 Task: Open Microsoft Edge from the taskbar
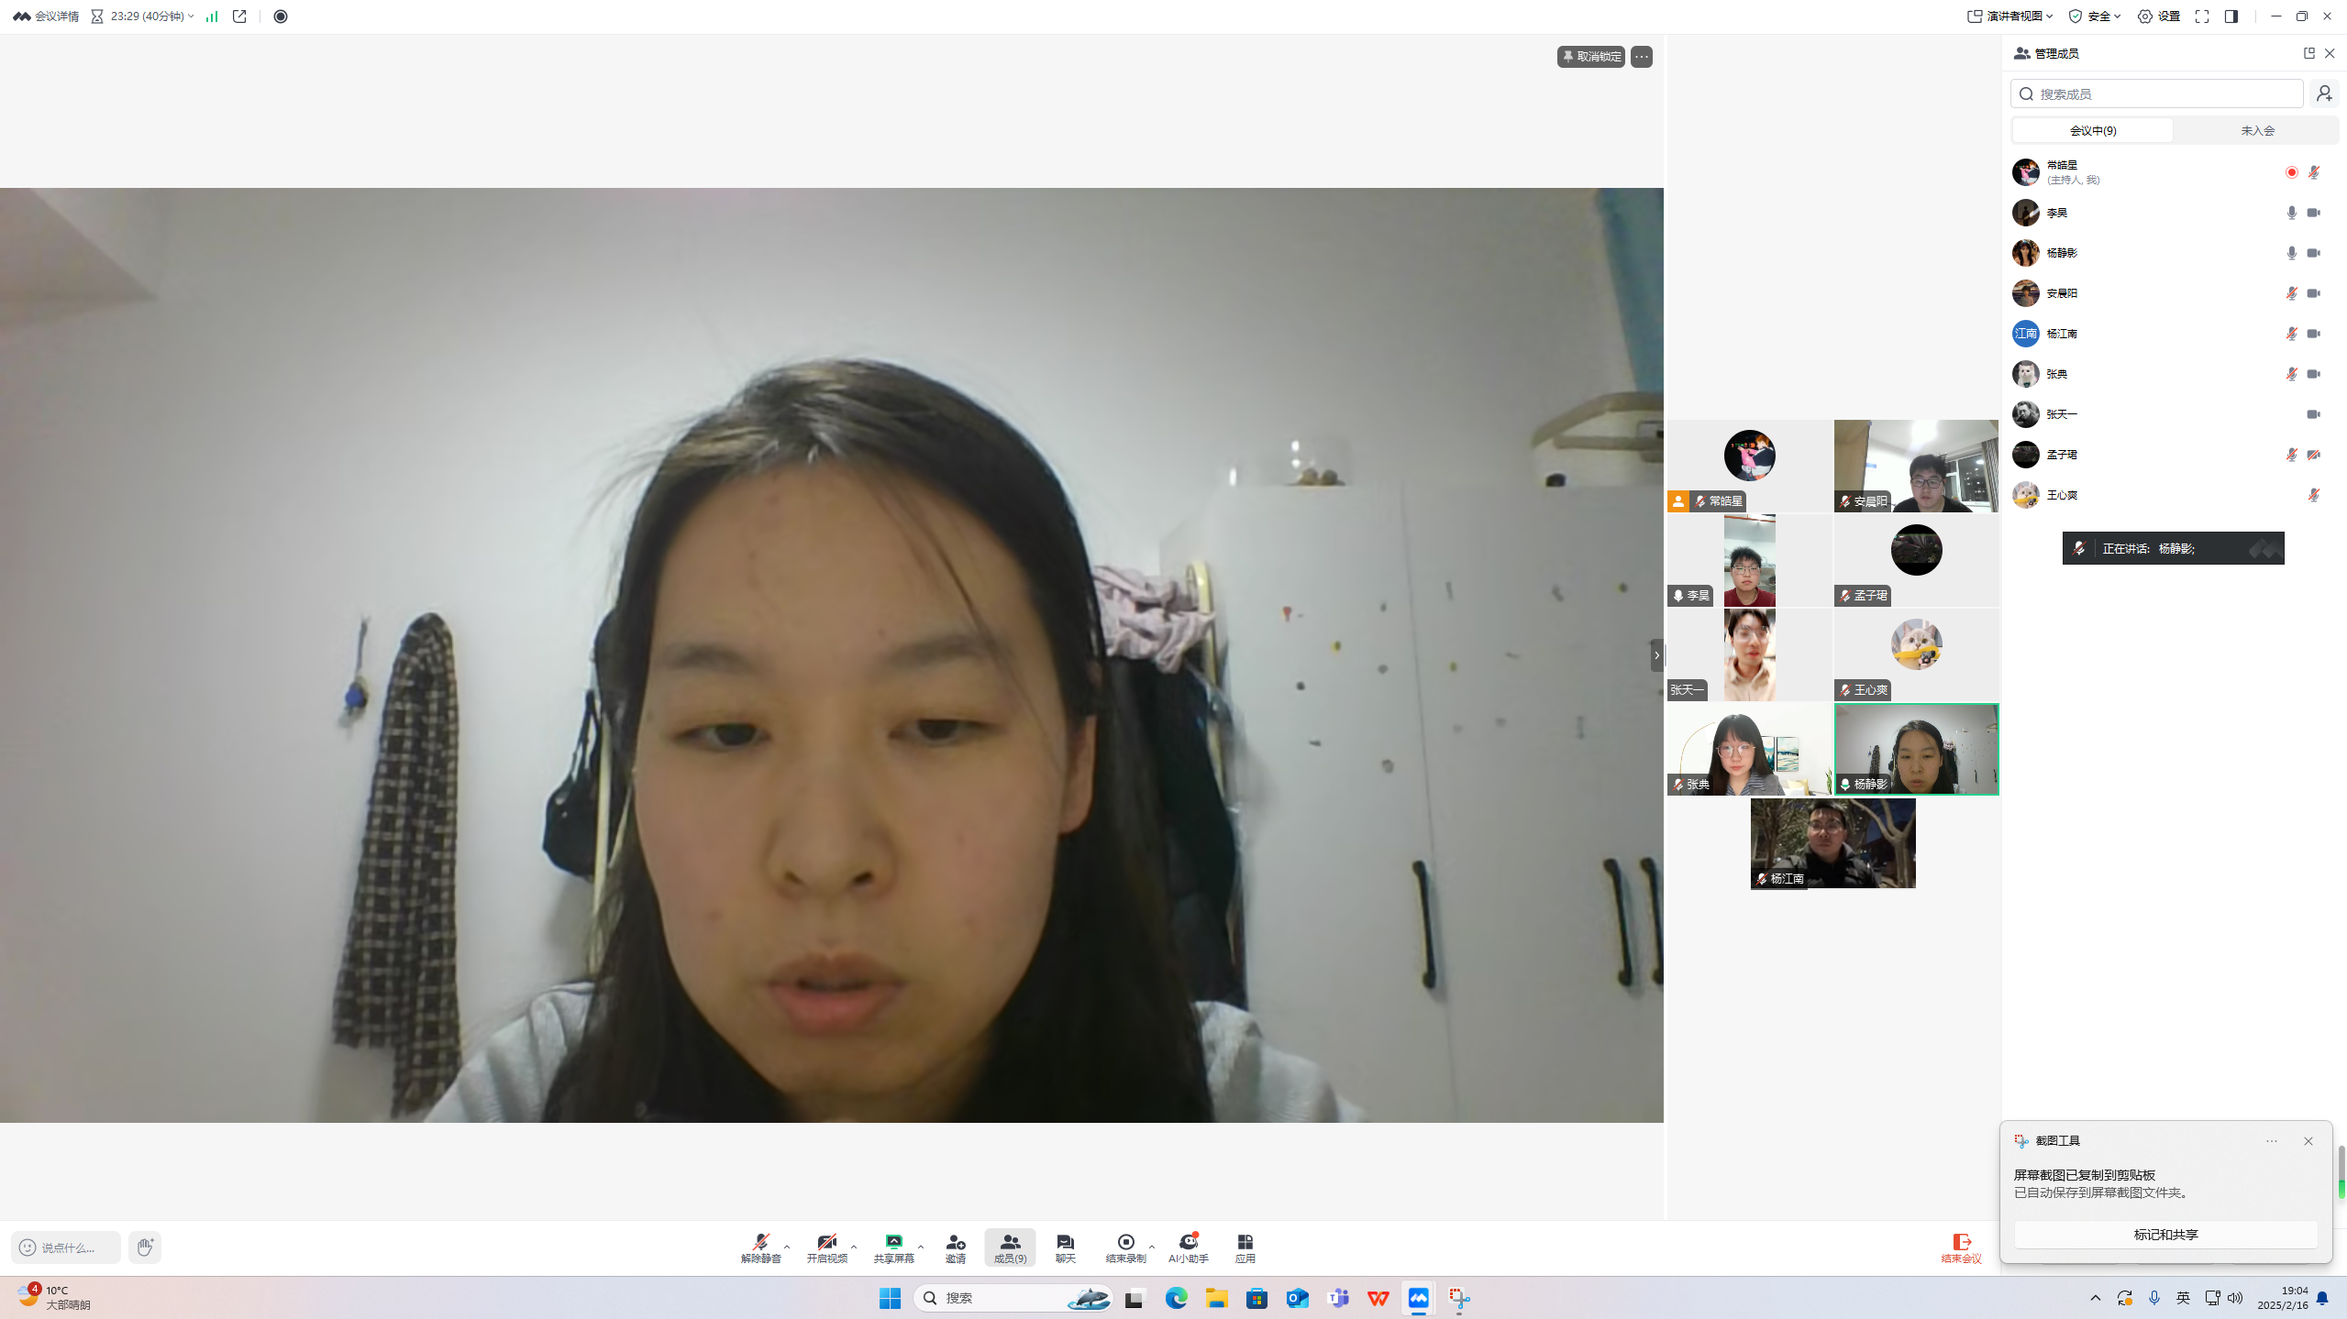click(1176, 1298)
